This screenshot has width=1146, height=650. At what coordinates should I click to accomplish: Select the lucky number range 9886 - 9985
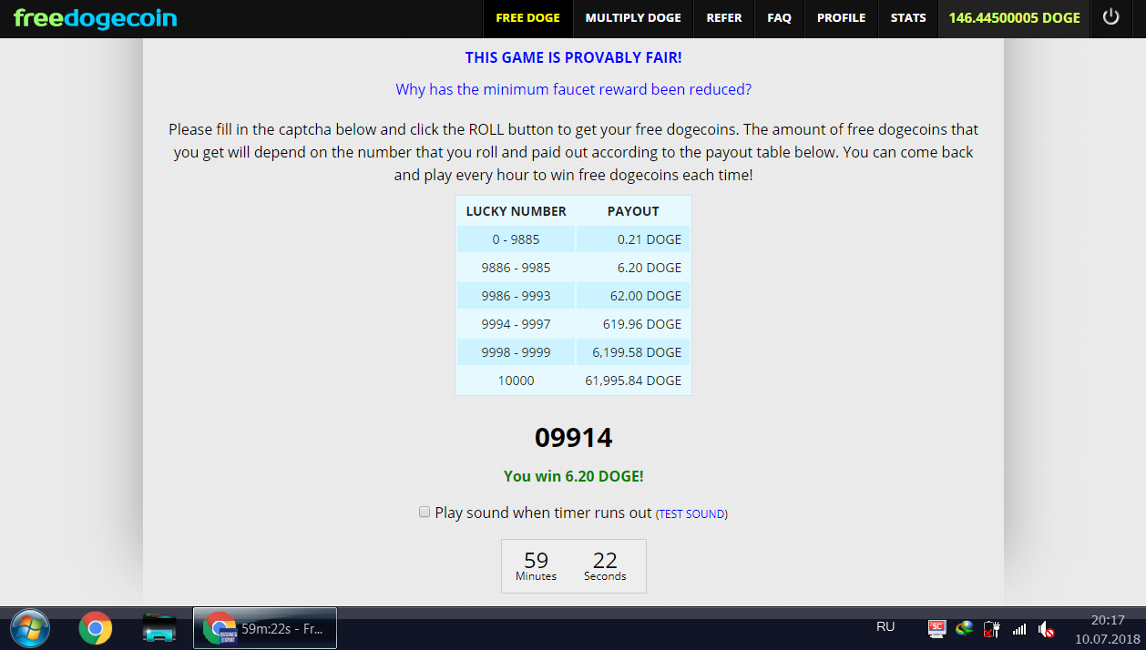516,268
